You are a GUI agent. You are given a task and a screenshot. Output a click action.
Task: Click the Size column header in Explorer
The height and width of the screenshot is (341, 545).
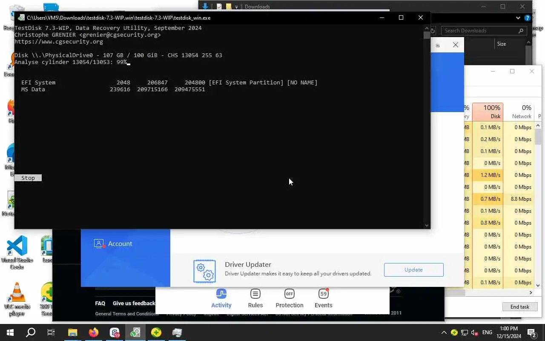502,44
